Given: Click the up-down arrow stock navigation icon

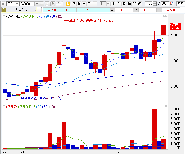Looking at the screenshot, I should tap(58, 4).
